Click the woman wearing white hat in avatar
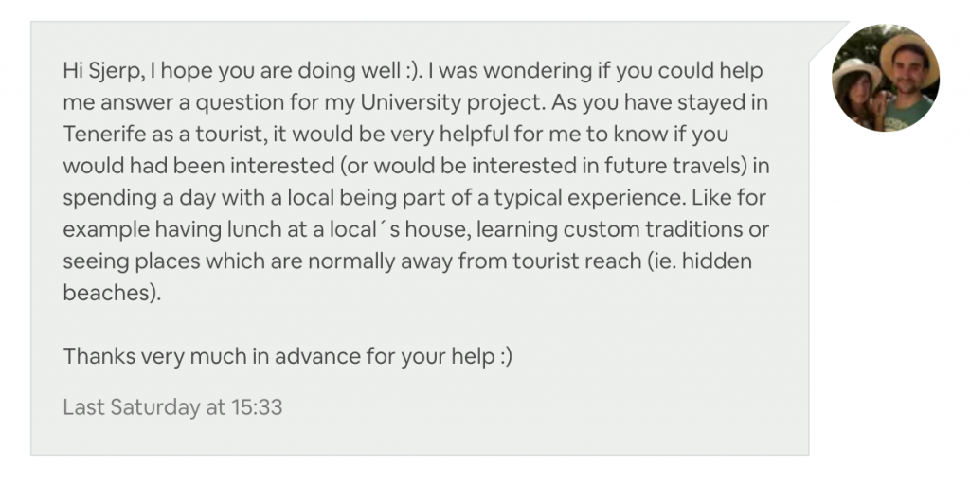 (x=856, y=93)
